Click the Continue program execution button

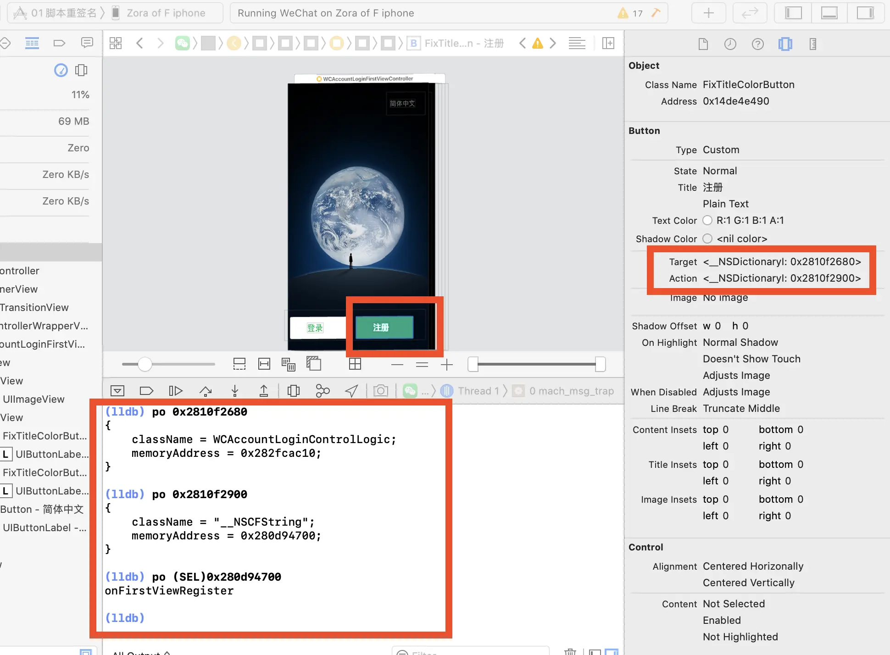[175, 391]
